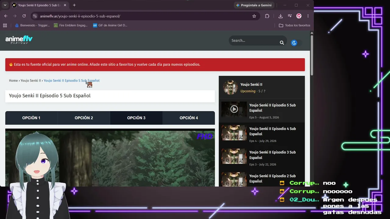390x219 pixels.
Task: Switch to the OPCIÓN 2 tab
Action: pyautogui.click(x=84, y=118)
